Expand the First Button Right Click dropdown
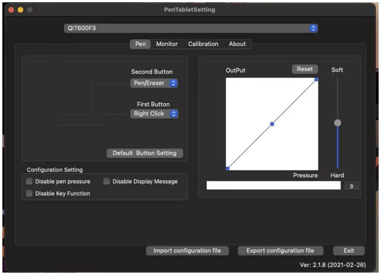 coord(154,113)
